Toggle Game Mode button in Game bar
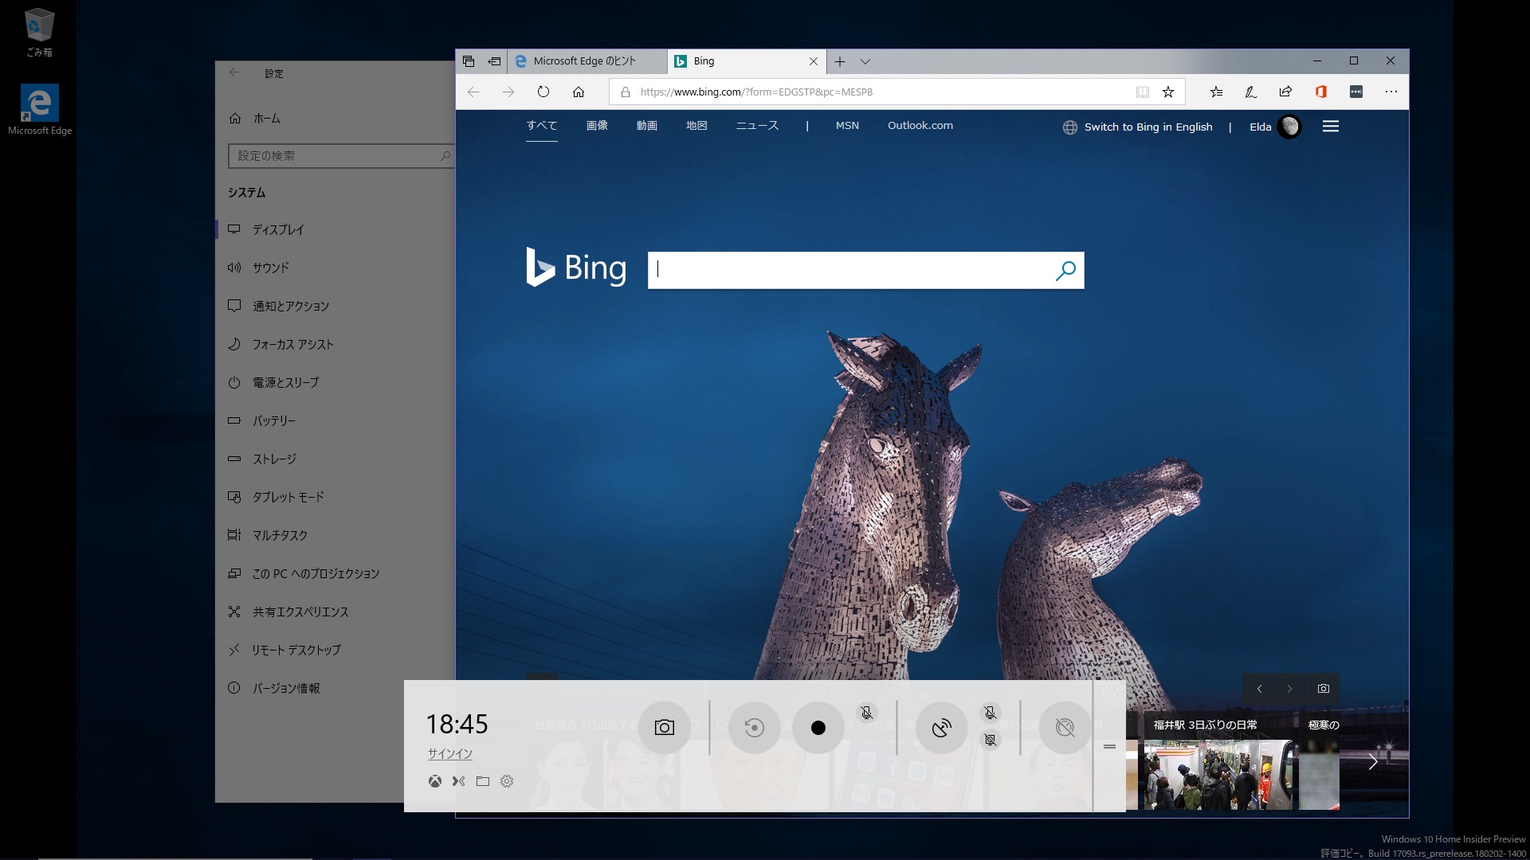The image size is (1530, 860). (x=1065, y=727)
